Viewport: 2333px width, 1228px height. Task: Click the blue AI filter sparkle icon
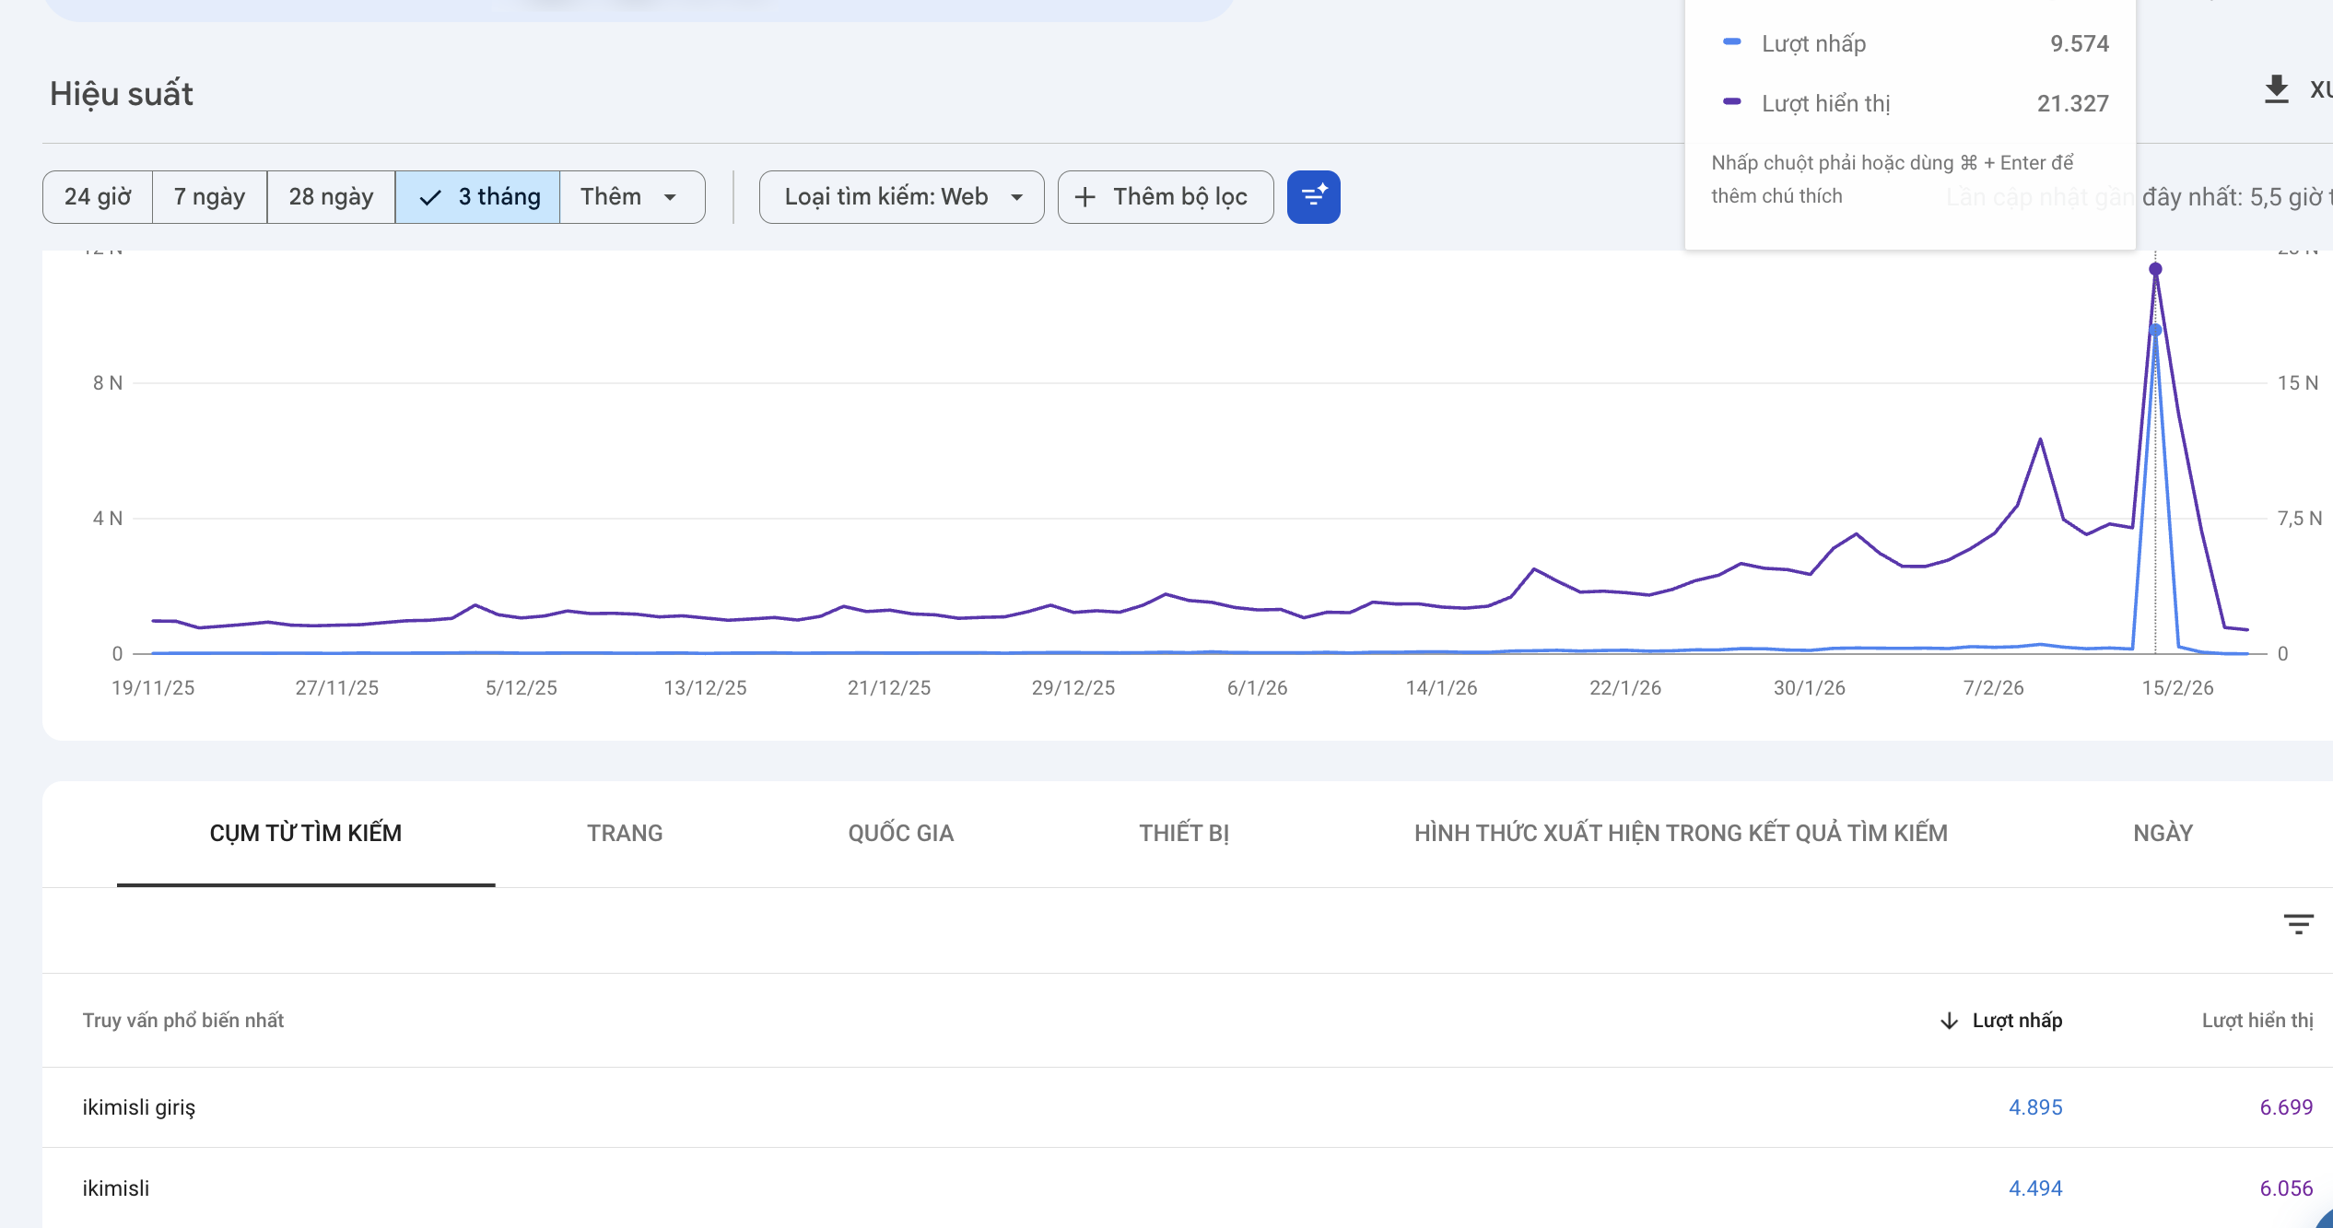1313,196
